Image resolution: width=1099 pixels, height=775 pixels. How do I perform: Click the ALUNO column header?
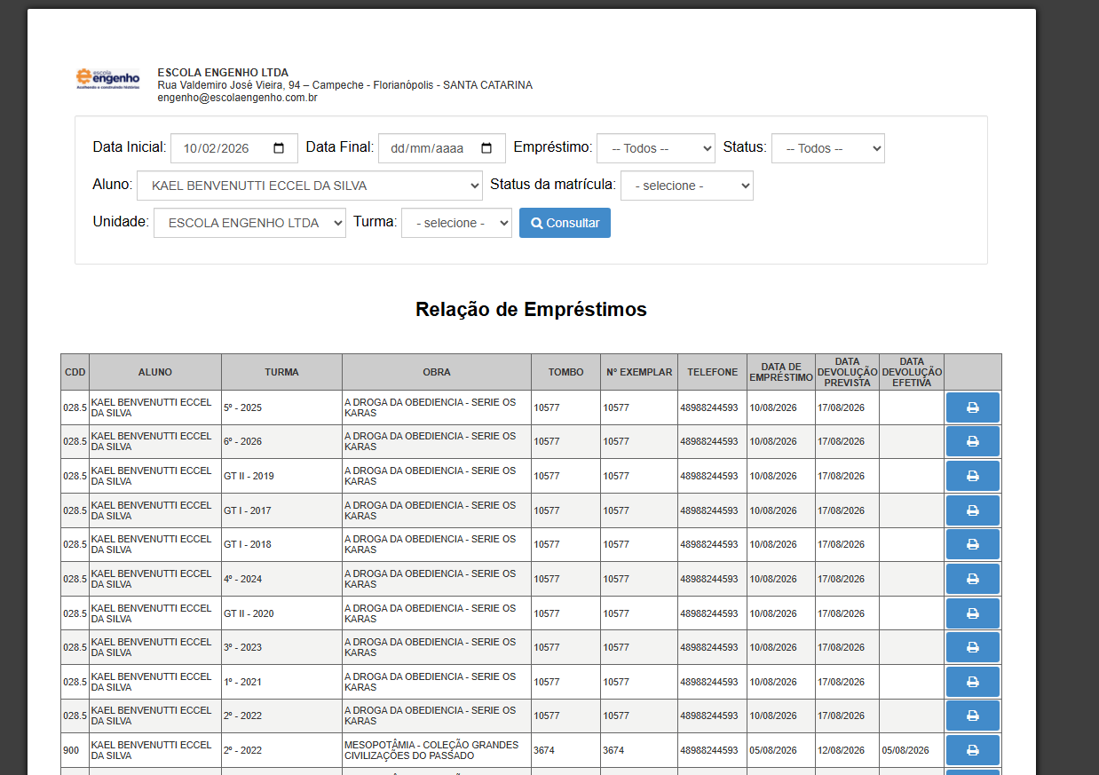click(x=155, y=372)
